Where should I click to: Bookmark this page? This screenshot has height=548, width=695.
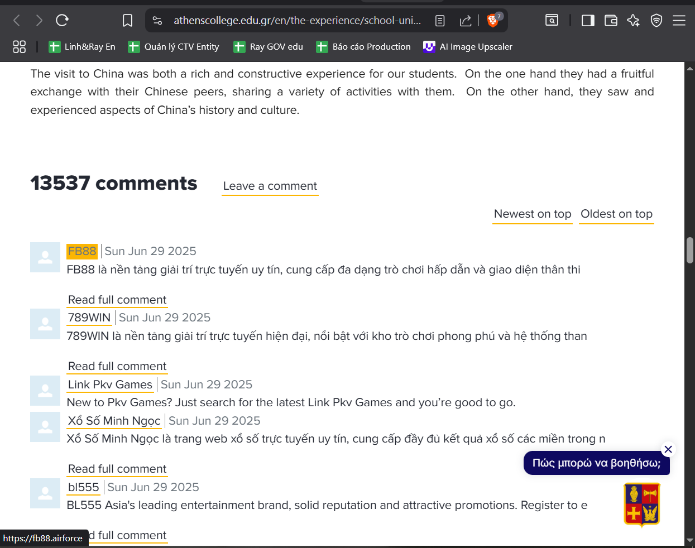(128, 21)
